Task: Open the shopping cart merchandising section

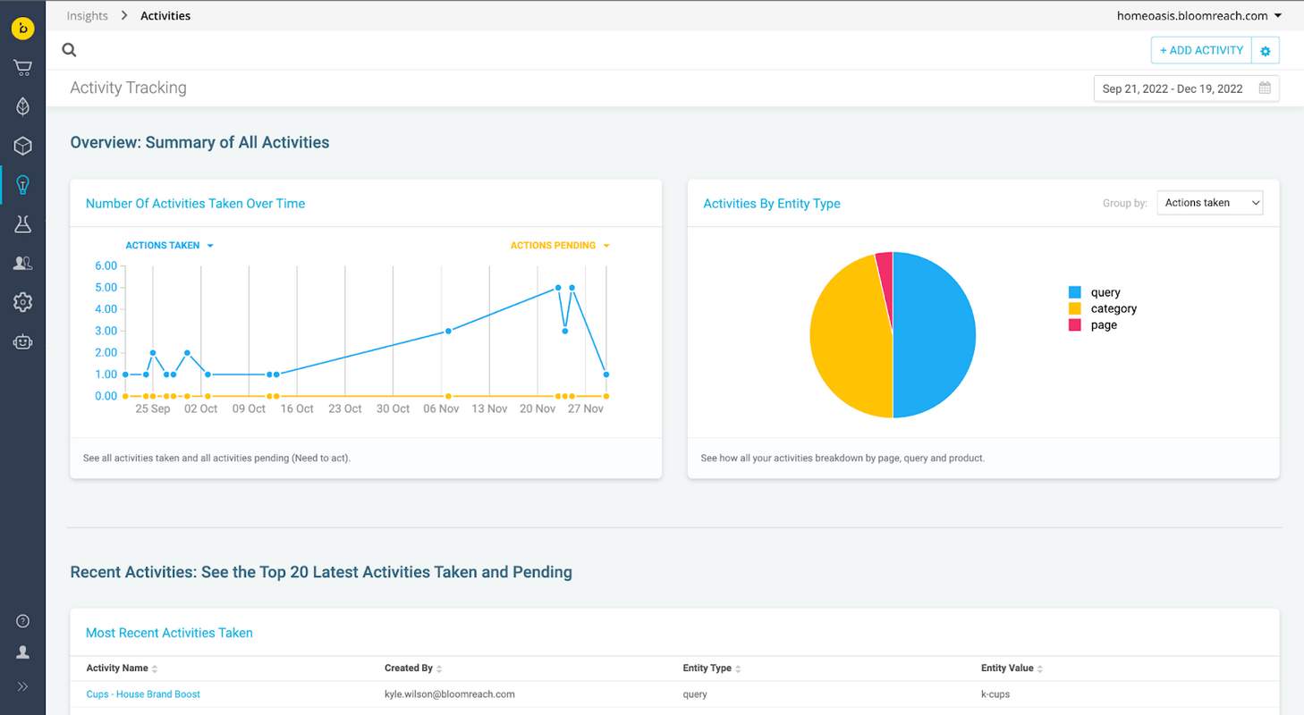Action: 22,67
